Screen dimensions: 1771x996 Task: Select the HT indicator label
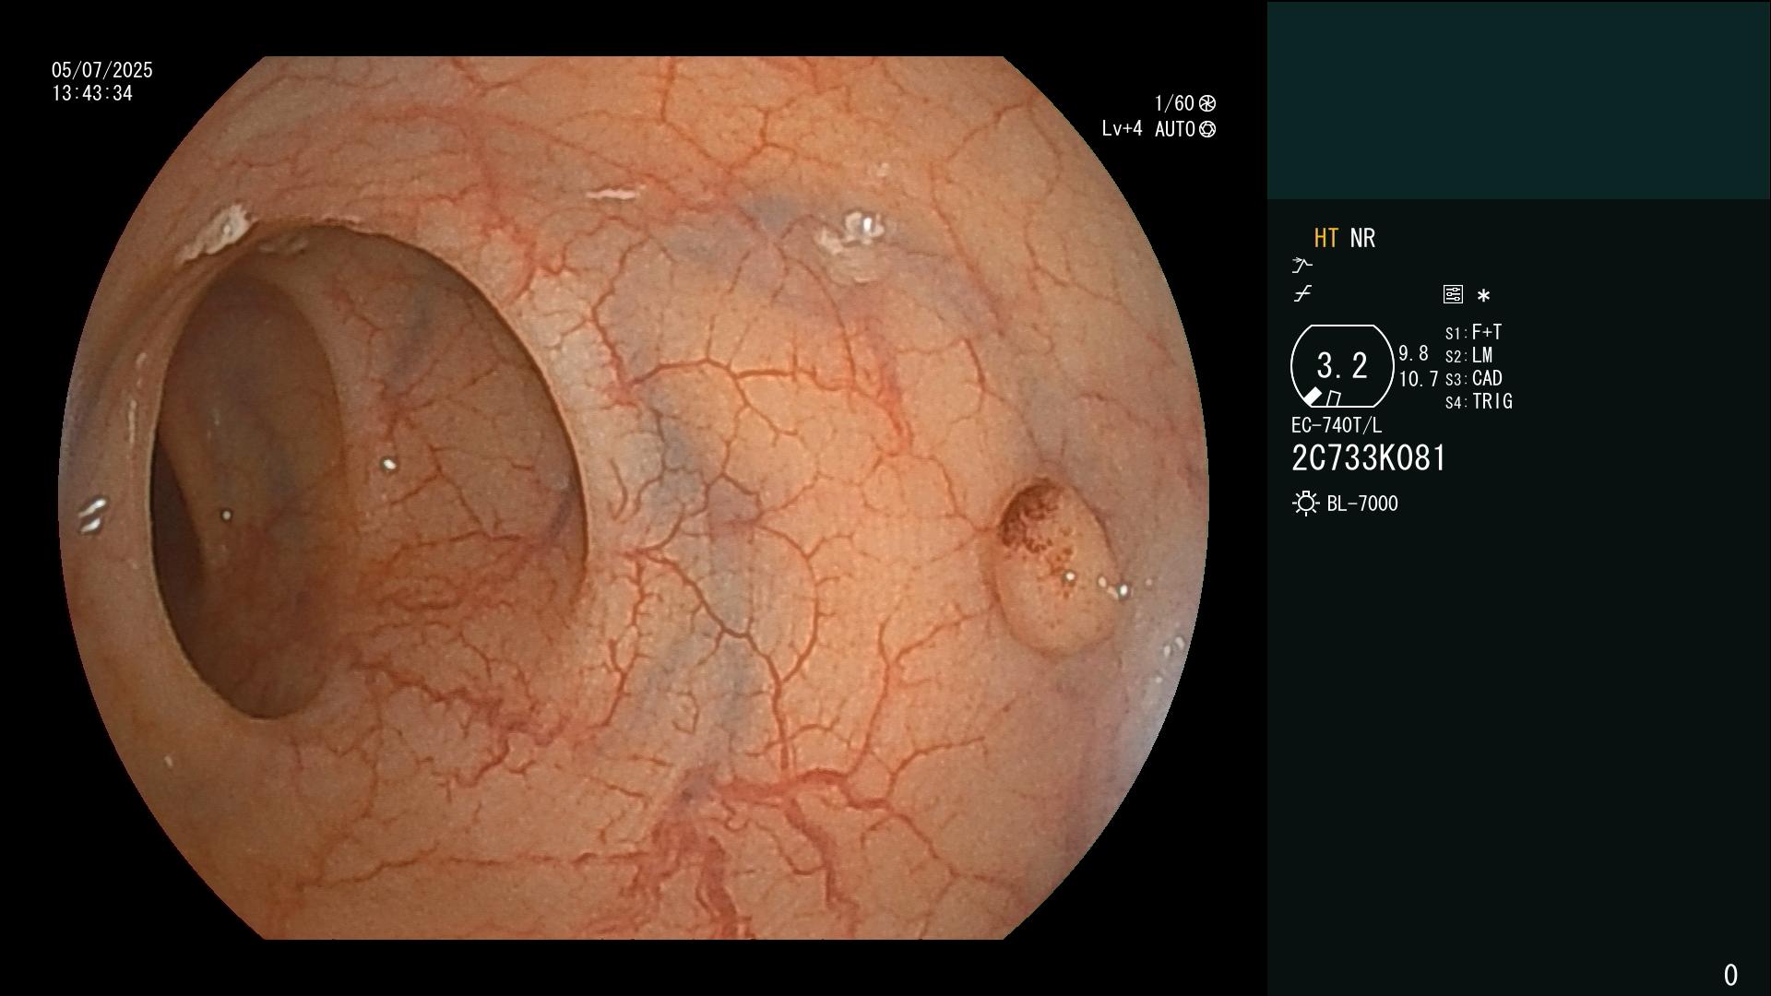[x=1325, y=238]
